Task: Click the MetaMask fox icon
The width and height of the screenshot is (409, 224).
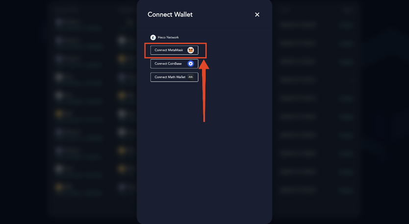Action: pos(191,50)
